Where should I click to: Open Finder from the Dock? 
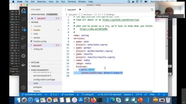[18, 100]
